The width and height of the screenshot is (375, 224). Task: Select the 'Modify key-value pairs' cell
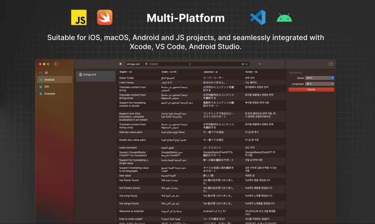click(x=132, y=140)
